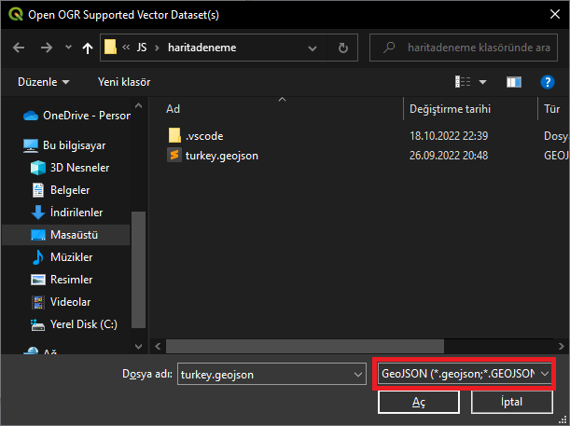Click the file list horizontal scrollbar thumb
The height and width of the screenshot is (426, 570).
[305, 346]
